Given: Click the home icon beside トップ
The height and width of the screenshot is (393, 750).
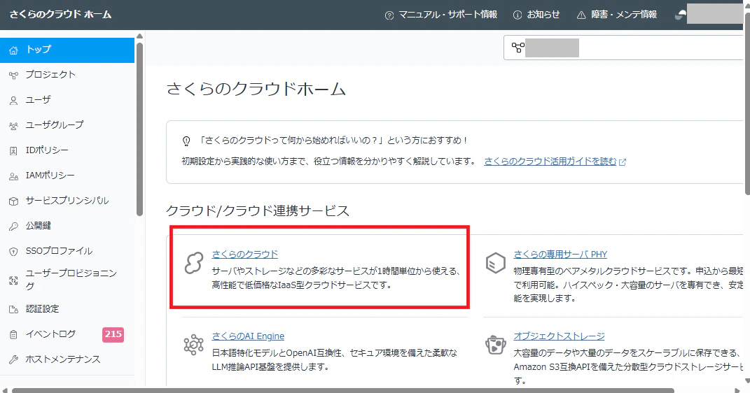Looking at the screenshot, I should pyautogui.click(x=13, y=50).
